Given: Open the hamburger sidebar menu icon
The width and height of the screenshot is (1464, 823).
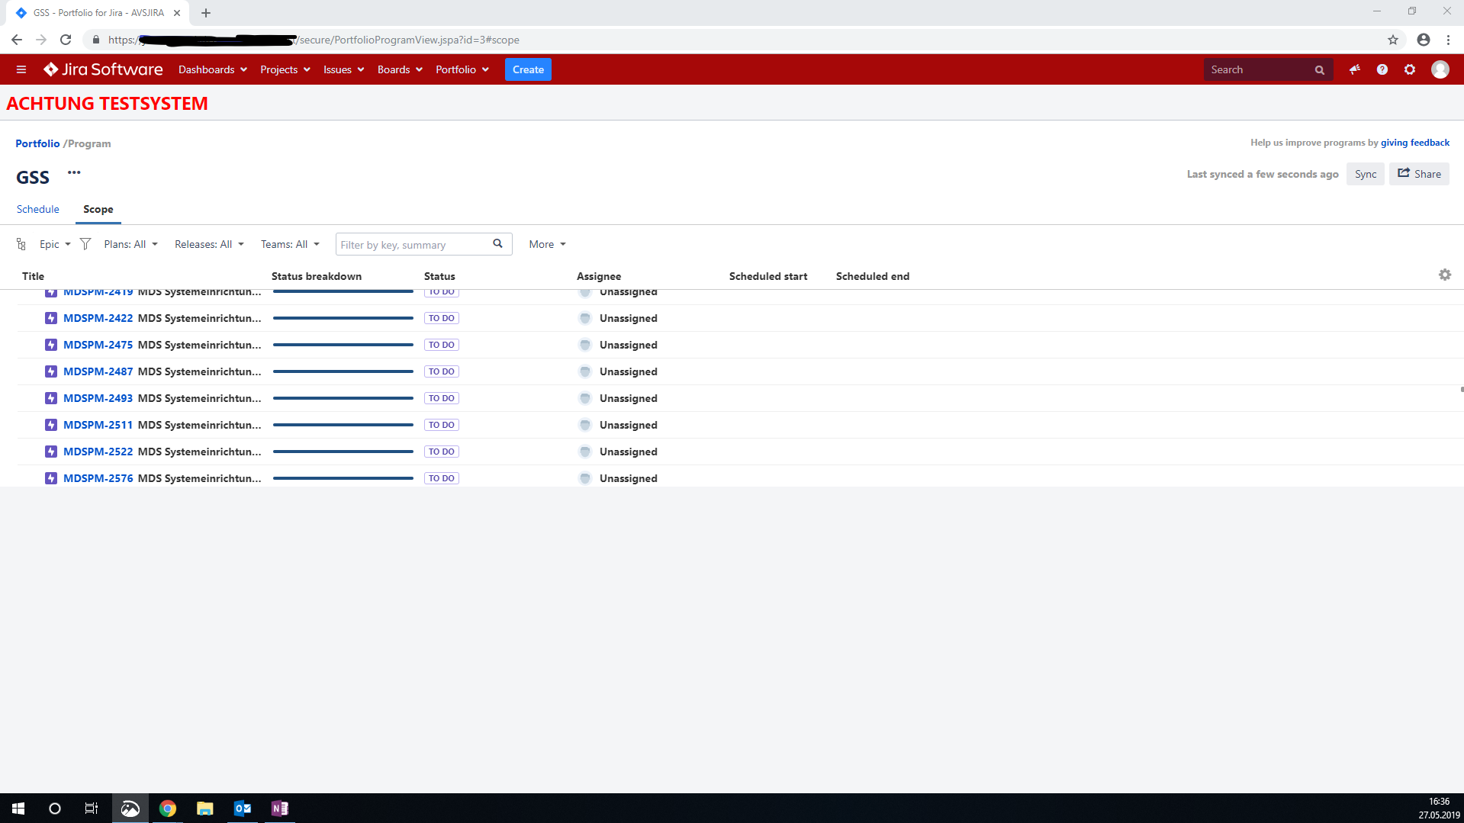Looking at the screenshot, I should (21, 69).
